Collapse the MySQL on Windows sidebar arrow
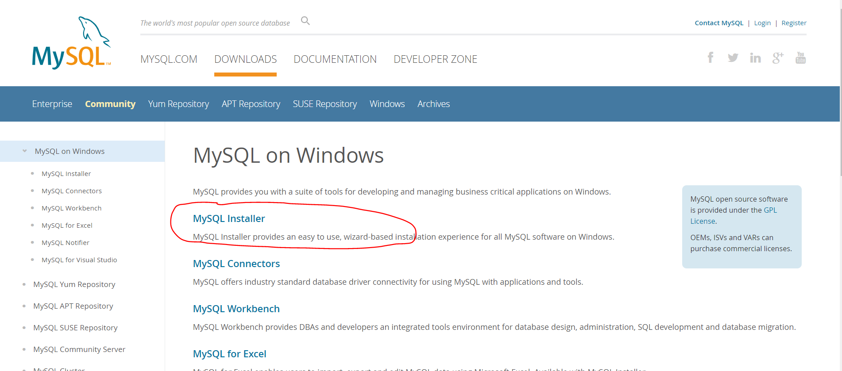 click(x=25, y=151)
